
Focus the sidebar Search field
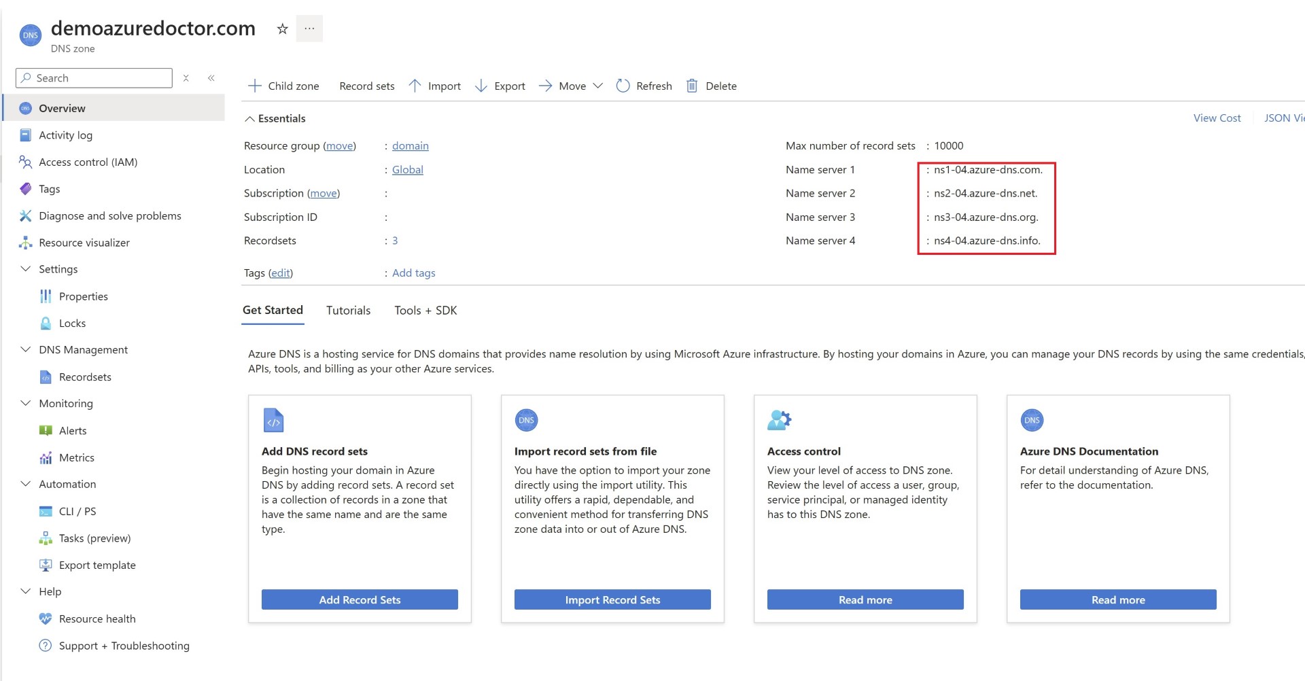(x=94, y=78)
